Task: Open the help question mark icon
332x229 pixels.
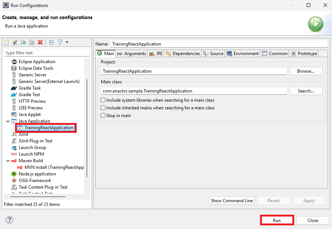Action: click(9, 220)
